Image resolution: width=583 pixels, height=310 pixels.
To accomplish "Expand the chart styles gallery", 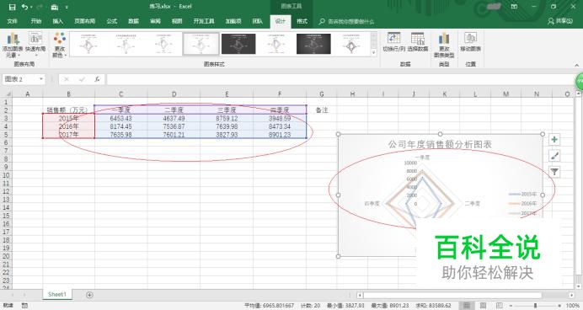I will [x=374, y=53].
